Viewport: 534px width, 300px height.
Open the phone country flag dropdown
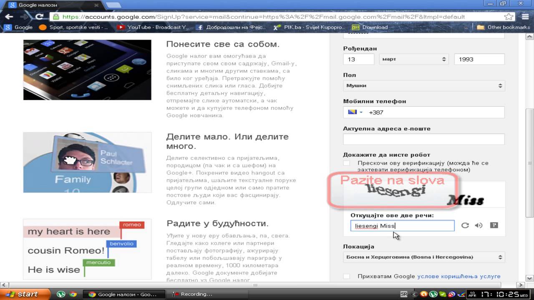tap(355, 112)
